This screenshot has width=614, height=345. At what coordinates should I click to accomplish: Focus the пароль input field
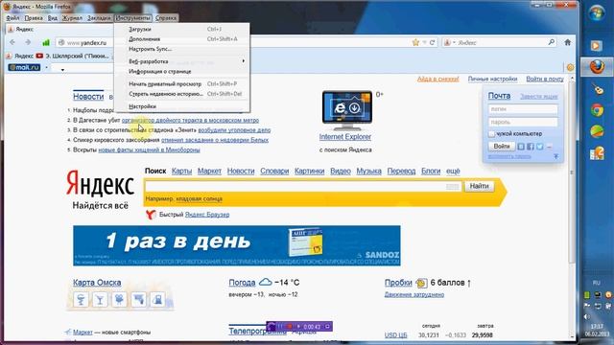(523, 122)
